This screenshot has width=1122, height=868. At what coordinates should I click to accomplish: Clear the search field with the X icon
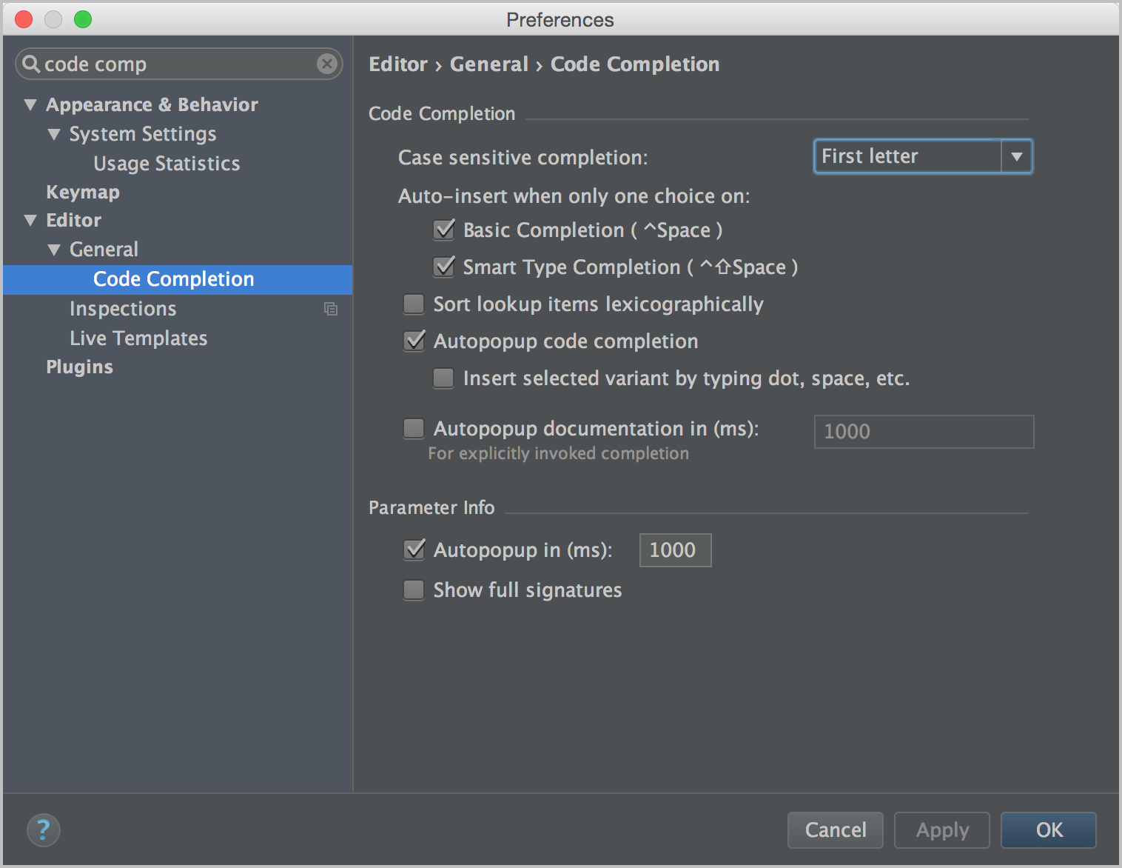tap(326, 64)
